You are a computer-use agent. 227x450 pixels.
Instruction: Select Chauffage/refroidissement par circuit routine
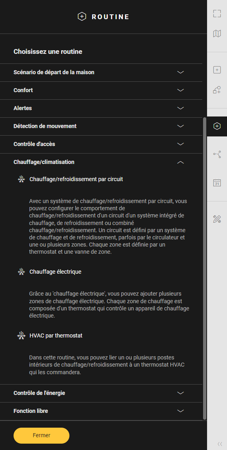click(76, 179)
